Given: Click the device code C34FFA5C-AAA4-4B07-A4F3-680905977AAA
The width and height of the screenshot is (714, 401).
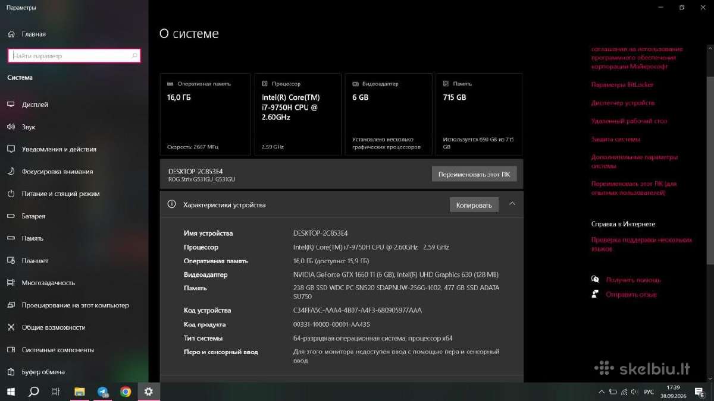Looking at the screenshot, I should tap(358, 310).
